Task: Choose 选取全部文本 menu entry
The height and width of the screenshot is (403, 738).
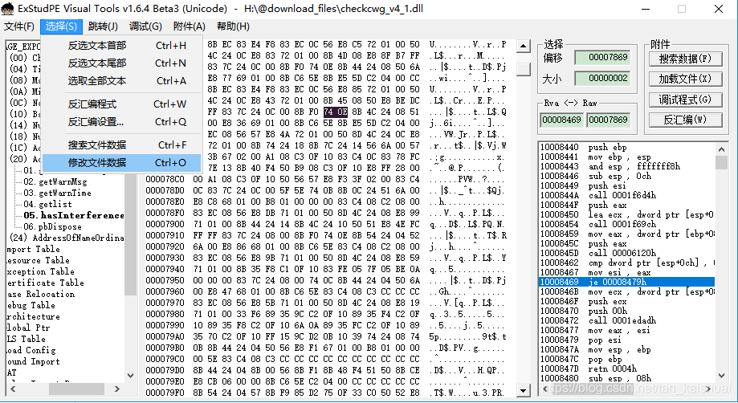Action: click(x=122, y=81)
